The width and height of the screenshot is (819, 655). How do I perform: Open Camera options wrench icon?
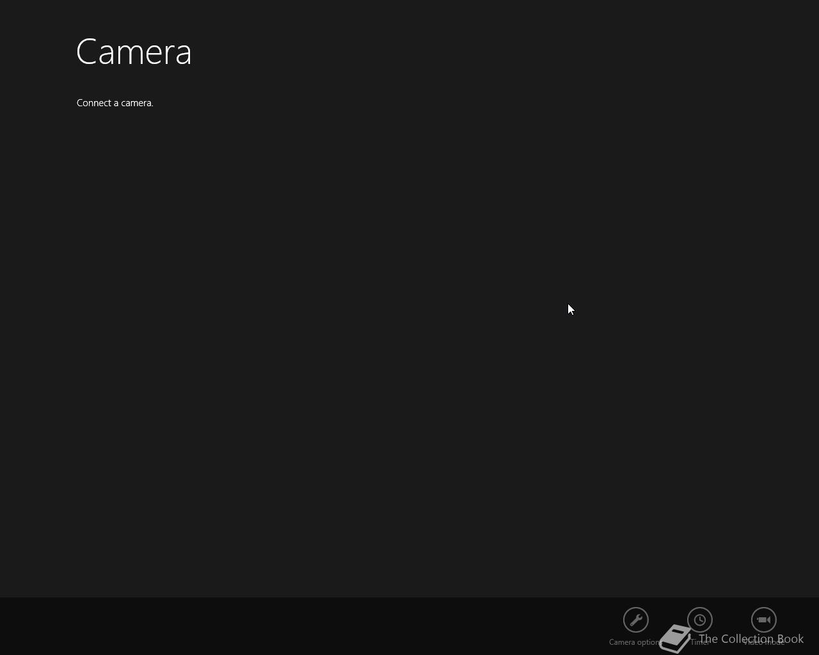click(636, 620)
